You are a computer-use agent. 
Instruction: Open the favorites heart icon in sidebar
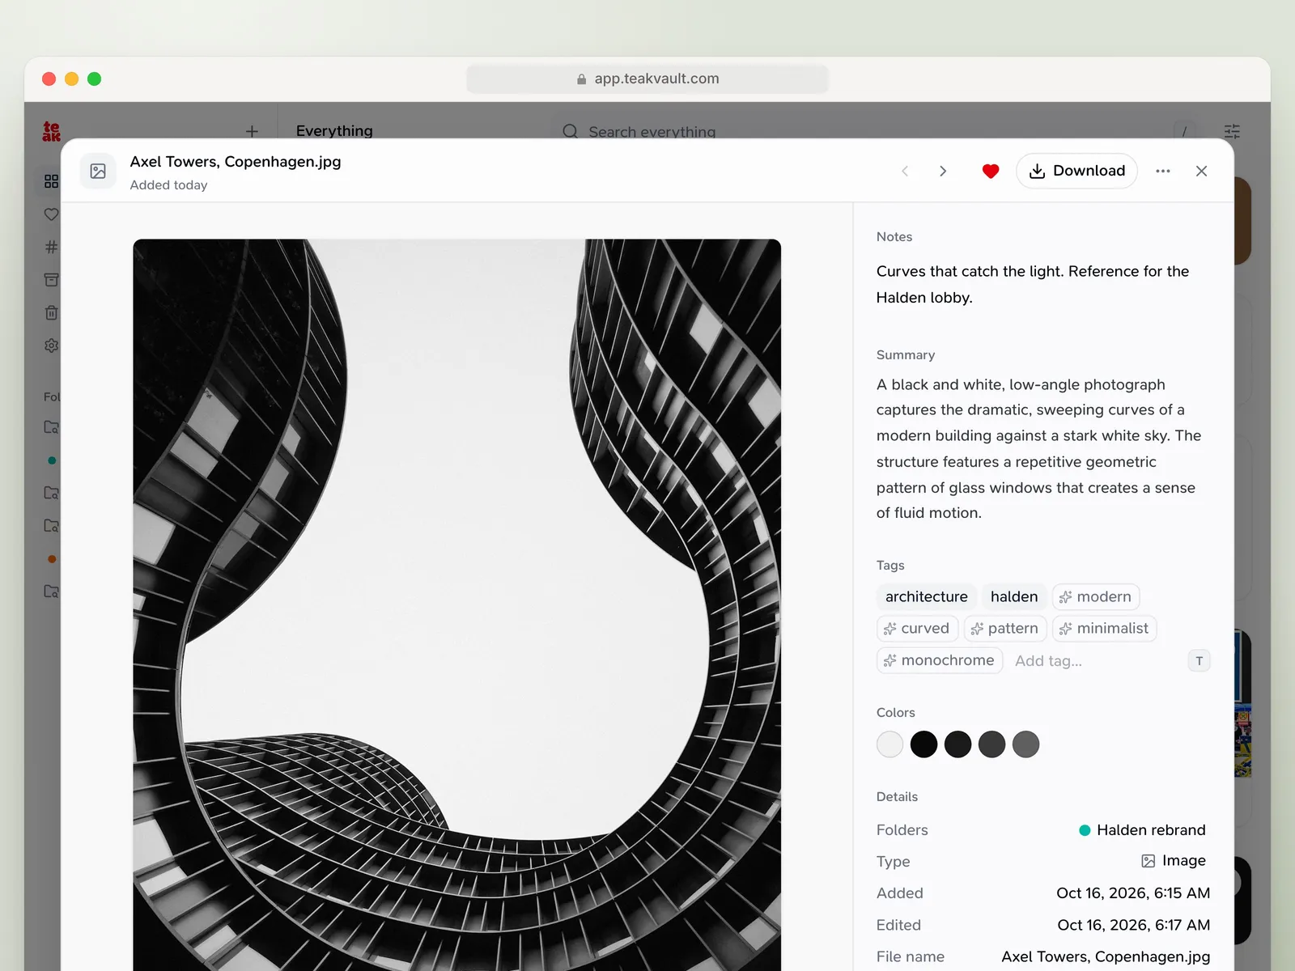(51, 214)
